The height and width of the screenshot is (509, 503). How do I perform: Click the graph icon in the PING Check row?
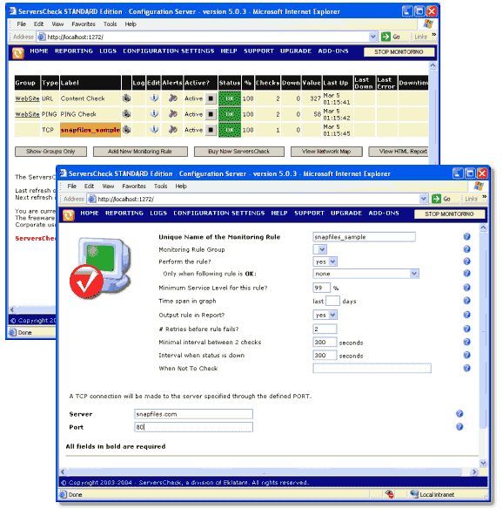[x=126, y=114]
